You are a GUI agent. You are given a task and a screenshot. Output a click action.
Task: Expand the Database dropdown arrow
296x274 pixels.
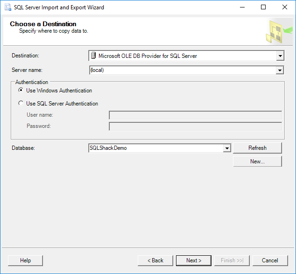pos(227,148)
